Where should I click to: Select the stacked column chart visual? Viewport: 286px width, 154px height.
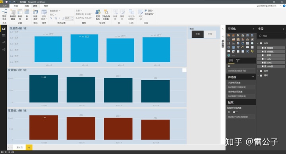tap(233, 35)
